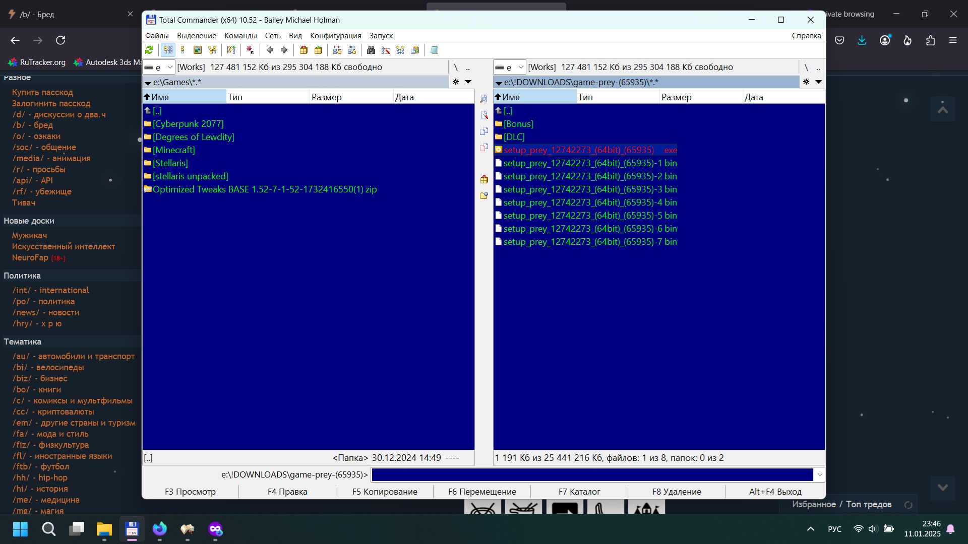968x544 pixels.
Task: Go to parent directory using the right panel '..' button
Action: (818, 67)
